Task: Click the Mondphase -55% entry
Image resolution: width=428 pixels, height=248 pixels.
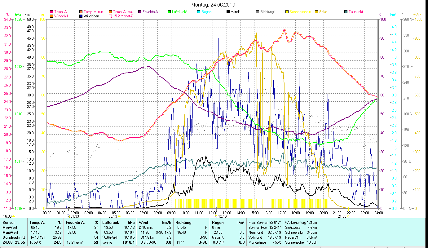Action: pos(265,242)
